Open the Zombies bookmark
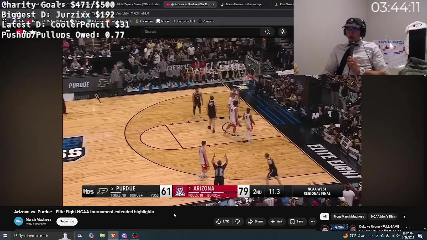The image size is (427, 240). [x=206, y=21]
